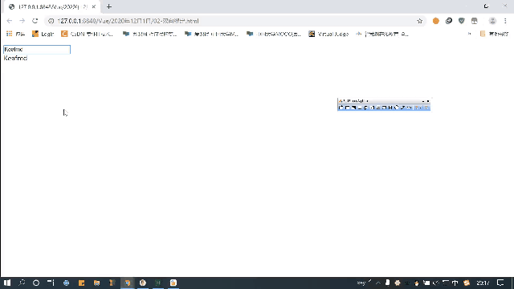Screen dimensions: 514x289
Task: Reload the page with refresh icon
Action: pos(35,21)
